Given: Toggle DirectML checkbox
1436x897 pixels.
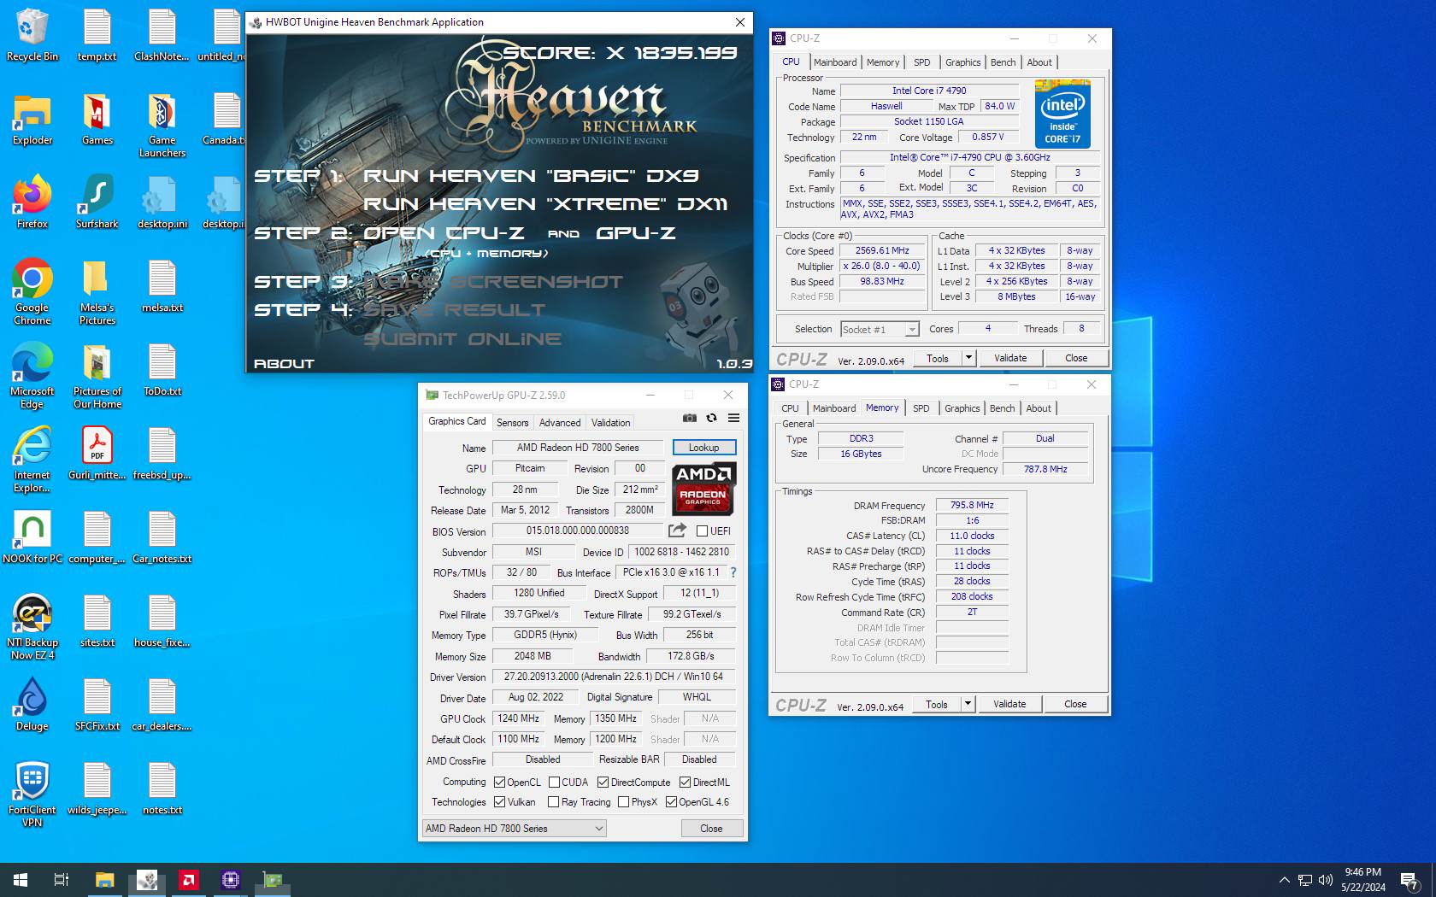Looking at the screenshot, I should point(685,783).
